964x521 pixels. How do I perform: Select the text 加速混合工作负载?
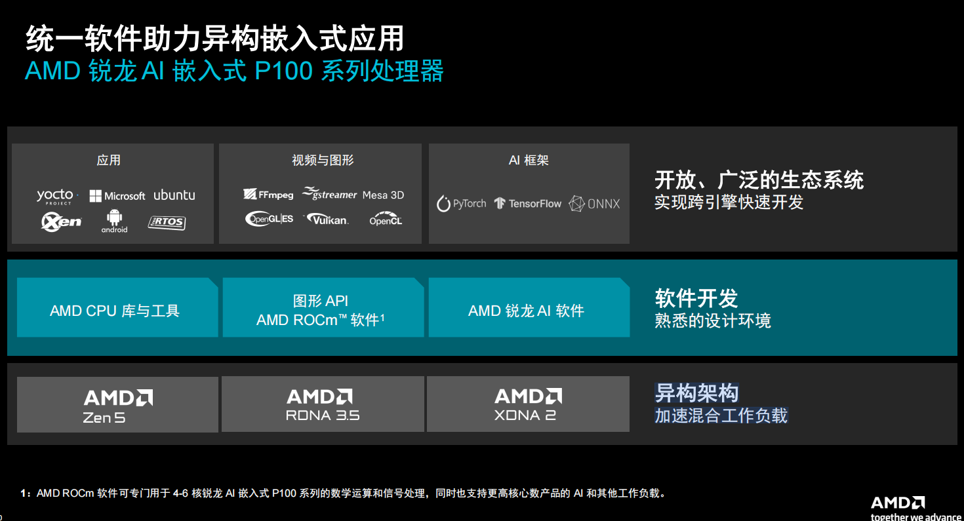click(721, 415)
